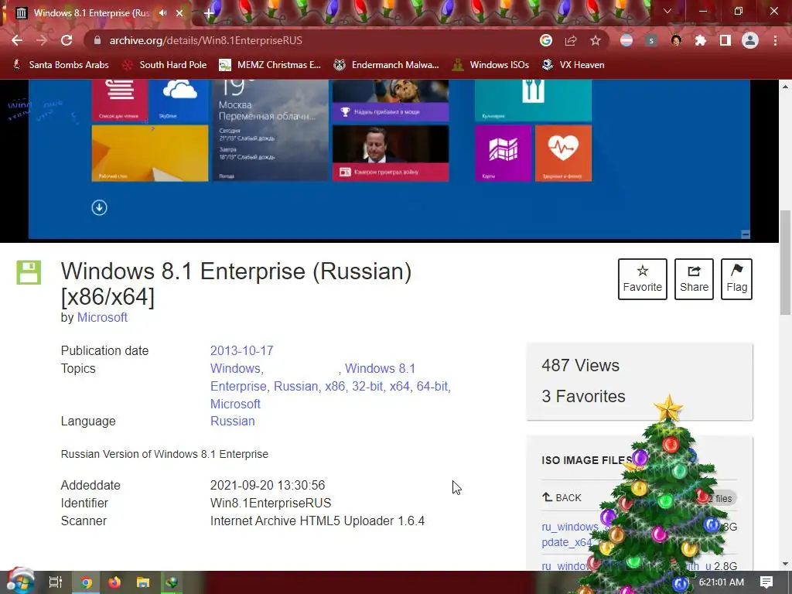Open the Windows Start orb with Santa hat
The width and height of the screenshot is (792, 594).
21,582
